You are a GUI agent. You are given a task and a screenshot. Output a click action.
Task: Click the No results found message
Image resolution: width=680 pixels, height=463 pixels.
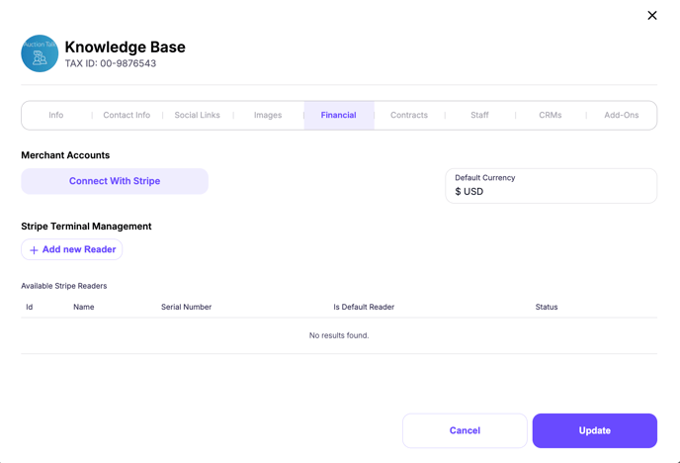(x=339, y=335)
